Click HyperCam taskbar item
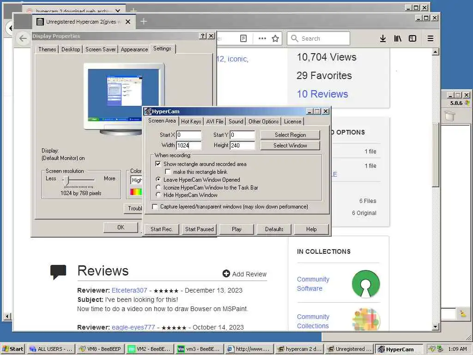 tap(399, 349)
